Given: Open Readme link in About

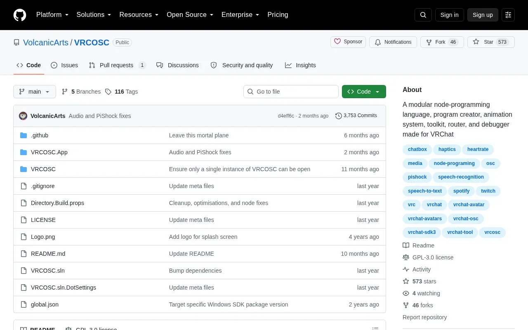Looking at the screenshot, I should 419,245.
